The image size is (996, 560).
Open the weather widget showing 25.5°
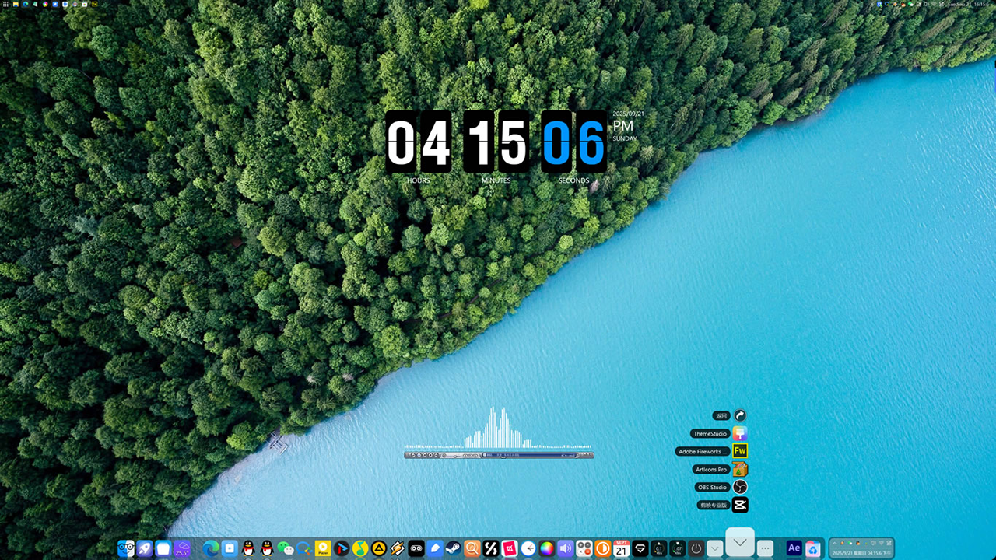click(x=181, y=548)
